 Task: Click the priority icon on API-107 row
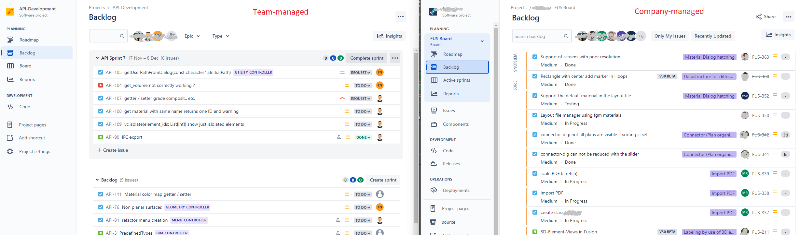click(342, 98)
